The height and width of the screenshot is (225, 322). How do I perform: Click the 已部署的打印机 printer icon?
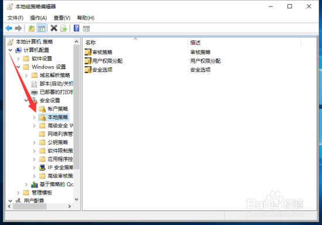pyautogui.click(x=35, y=92)
